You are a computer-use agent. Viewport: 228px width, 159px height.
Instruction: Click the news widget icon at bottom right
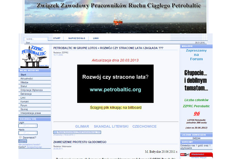[x=185, y=154]
